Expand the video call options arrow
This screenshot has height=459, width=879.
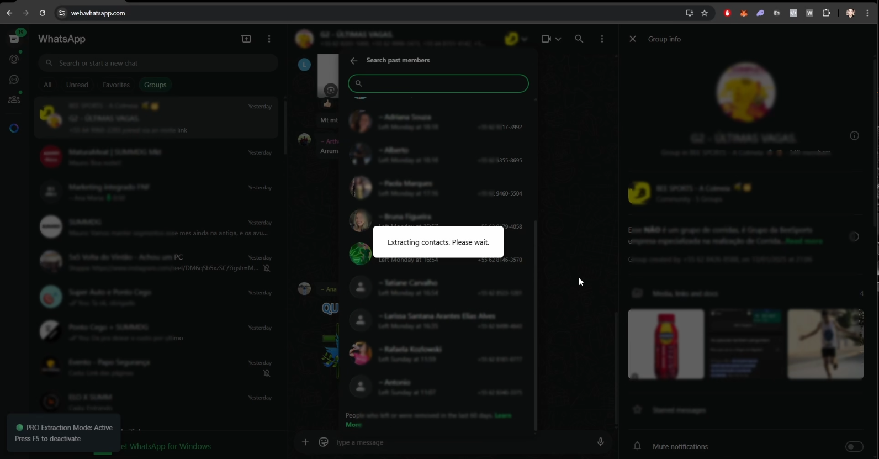[x=558, y=39]
